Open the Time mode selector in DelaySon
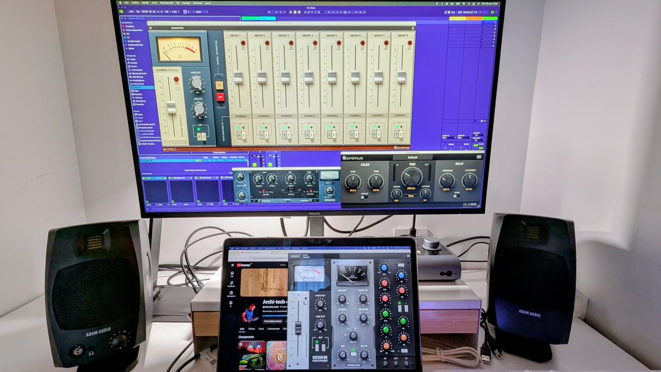Viewport: 661px width, 372px height. 411,196
